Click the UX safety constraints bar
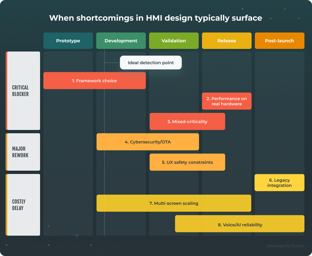312x256 pixels. click(187, 162)
